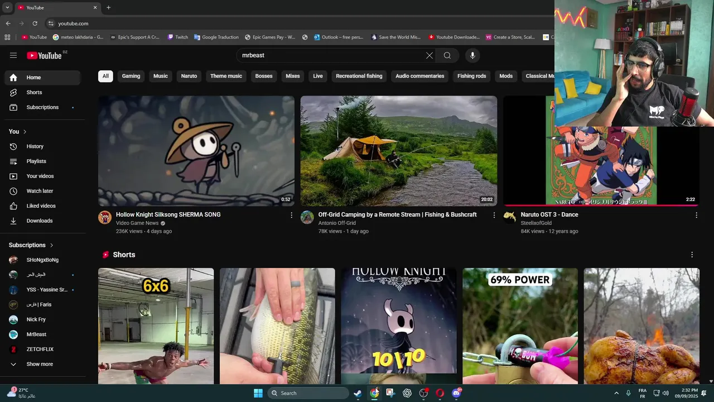Viewport: 714px width, 402px height.
Task: Select the Bosses filter chip
Action: (x=264, y=76)
